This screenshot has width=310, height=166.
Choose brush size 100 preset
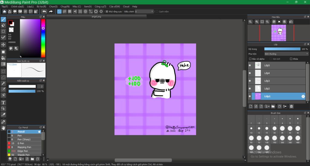[267, 139]
